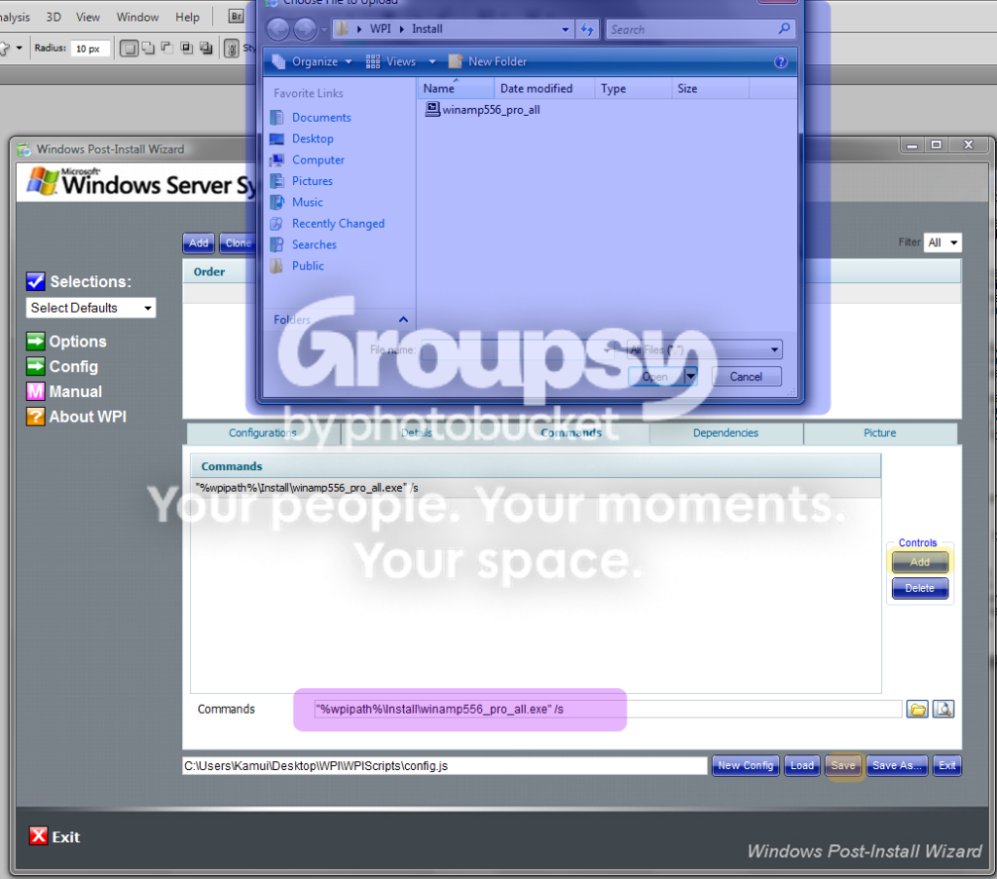This screenshot has width=997, height=879.
Task: Click the config.js path field
Action: click(x=444, y=766)
